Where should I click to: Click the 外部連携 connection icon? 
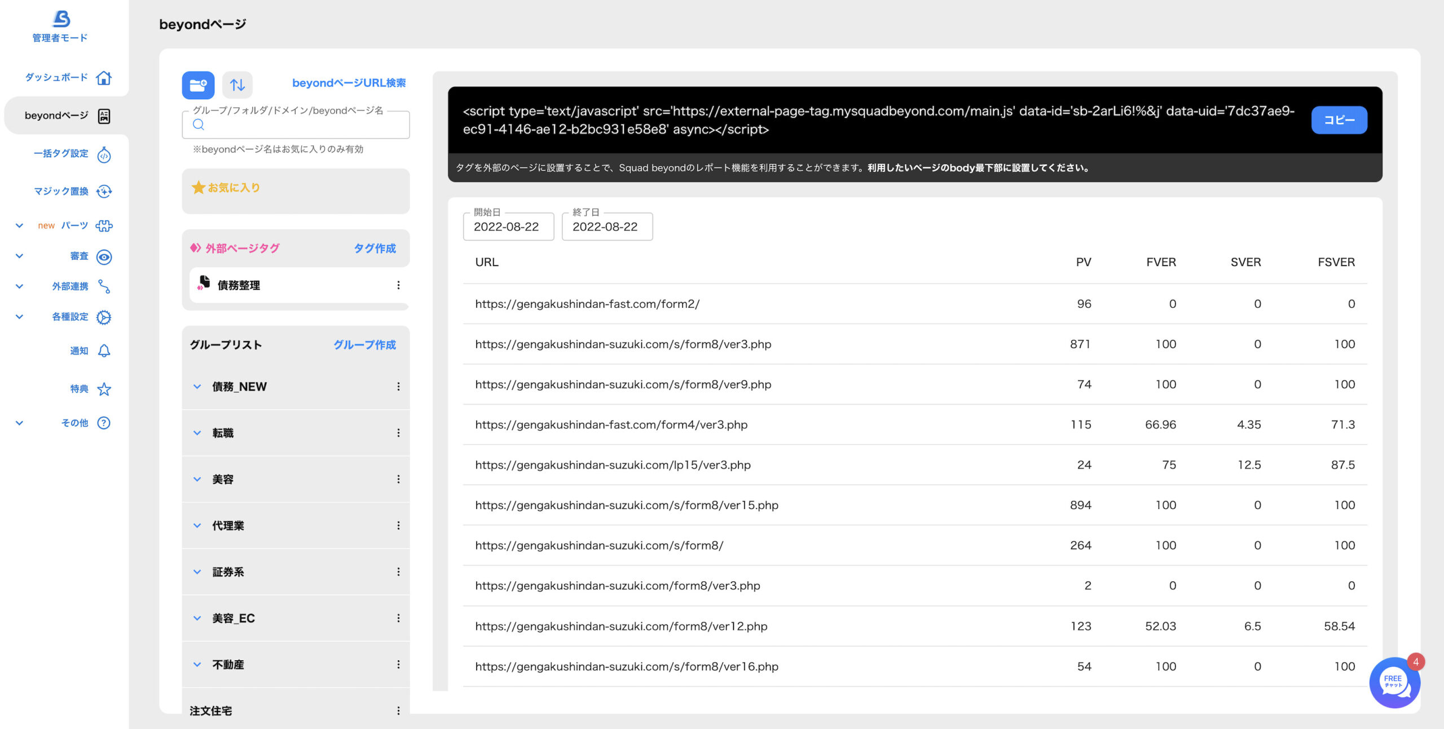coord(104,286)
